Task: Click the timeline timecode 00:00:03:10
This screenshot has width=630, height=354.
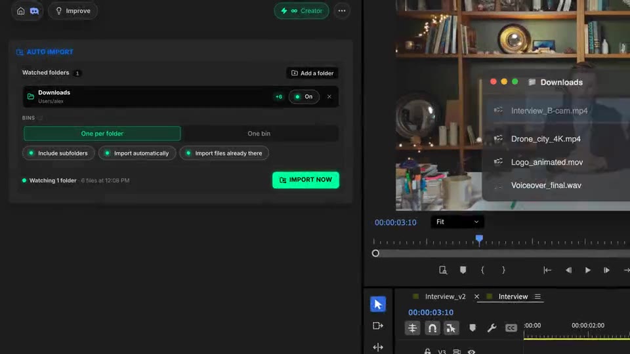Action: 430,313
